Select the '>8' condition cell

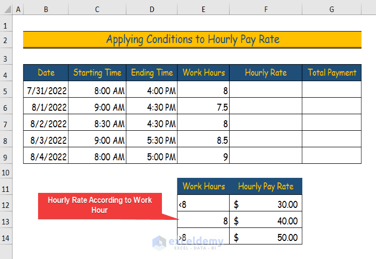click(x=204, y=236)
